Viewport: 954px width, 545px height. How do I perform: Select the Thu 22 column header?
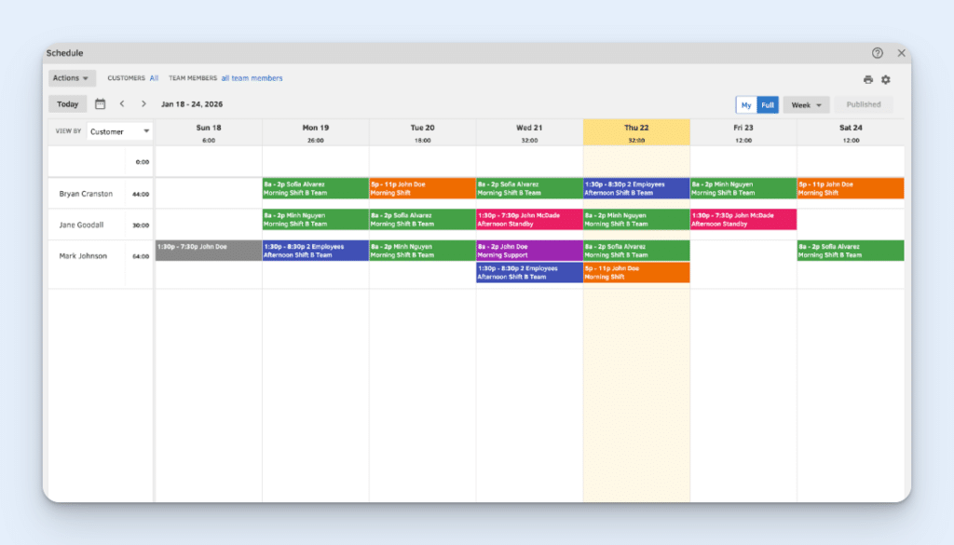coord(635,131)
